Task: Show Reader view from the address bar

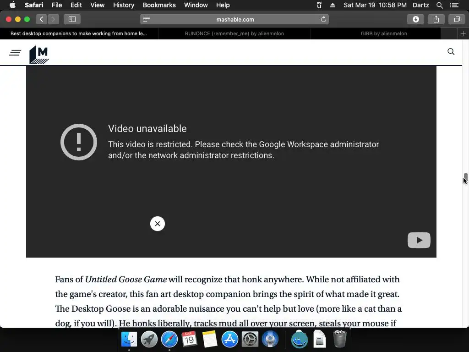Action: coord(146,19)
